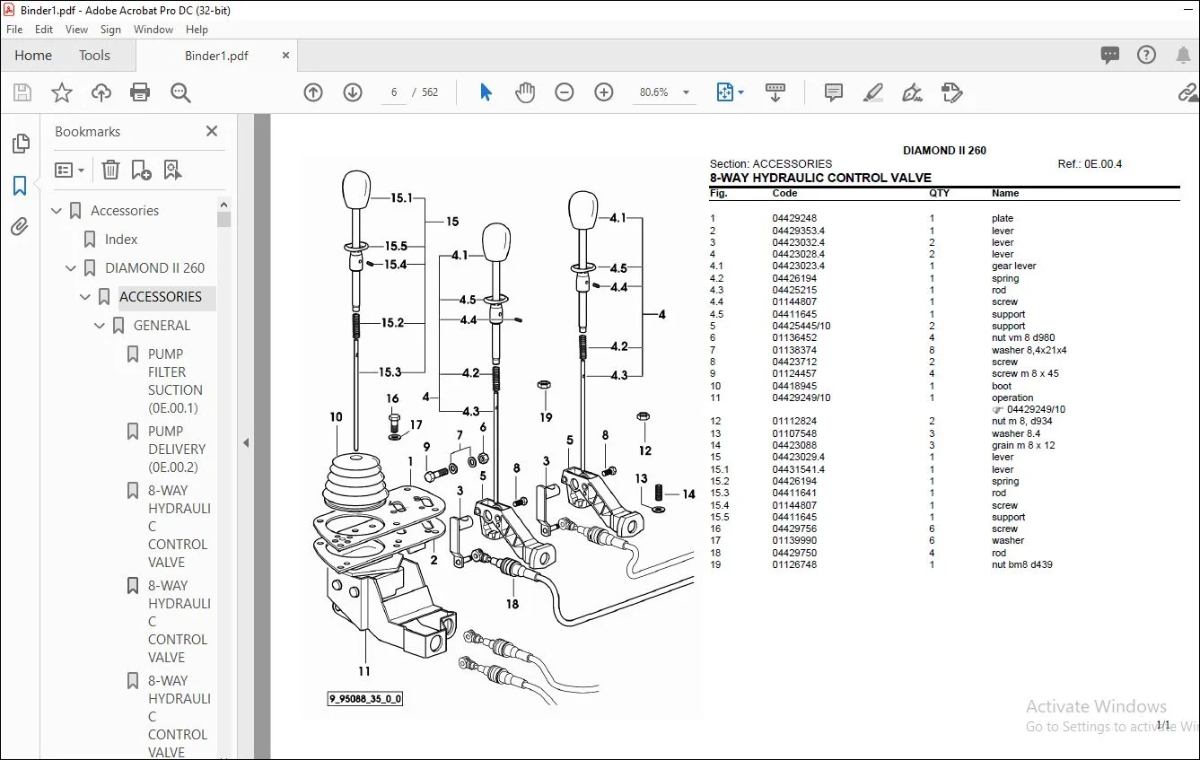Open PUMP FILTER SUCTION (0E.00.1) bookmark
The image size is (1200, 760).
pos(175,380)
